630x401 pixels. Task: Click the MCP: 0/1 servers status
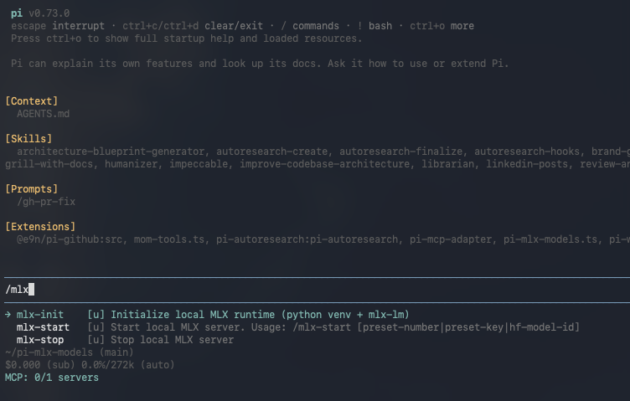52,378
